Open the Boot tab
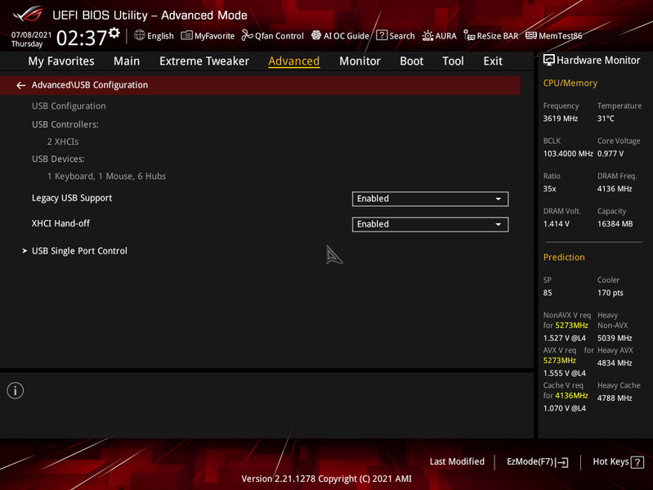The height and width of the screenshot is (490, 653). click(x=411, y=61)
